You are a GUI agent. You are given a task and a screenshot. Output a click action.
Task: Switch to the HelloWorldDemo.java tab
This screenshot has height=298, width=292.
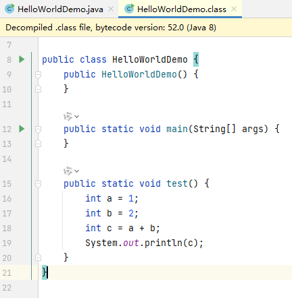click(60, 9)
